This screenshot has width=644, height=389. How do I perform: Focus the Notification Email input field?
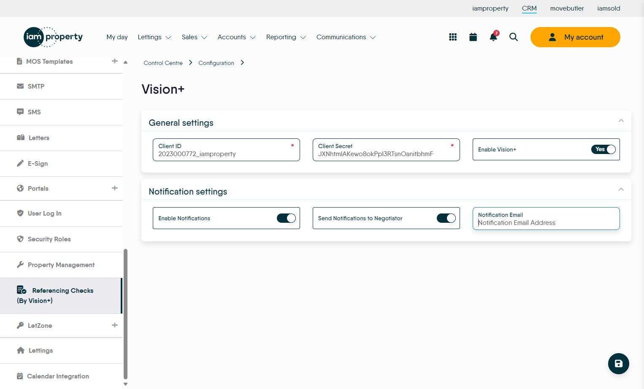(546, 219)
